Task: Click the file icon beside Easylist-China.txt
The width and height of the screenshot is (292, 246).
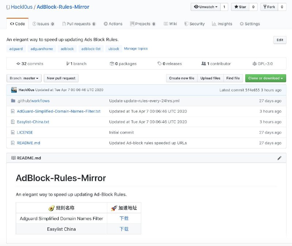Action: (x=13, y=122)
